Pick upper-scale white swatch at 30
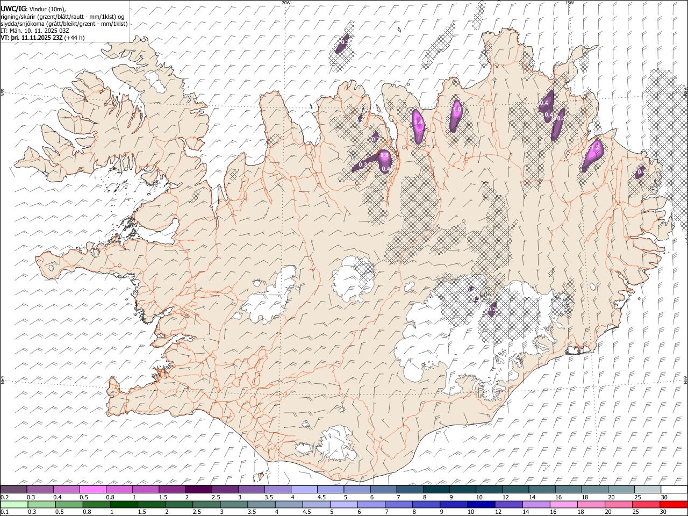The width and height of the screenshot is (688, 516). pos(674,489)
